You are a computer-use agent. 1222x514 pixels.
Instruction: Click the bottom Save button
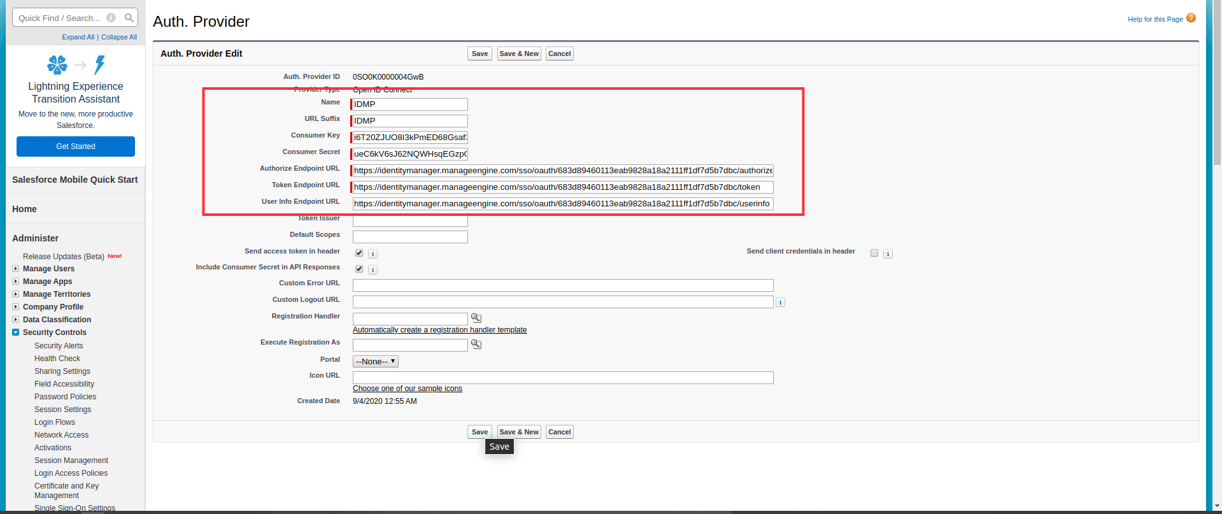pyautogui.click(x=480, y=432)
